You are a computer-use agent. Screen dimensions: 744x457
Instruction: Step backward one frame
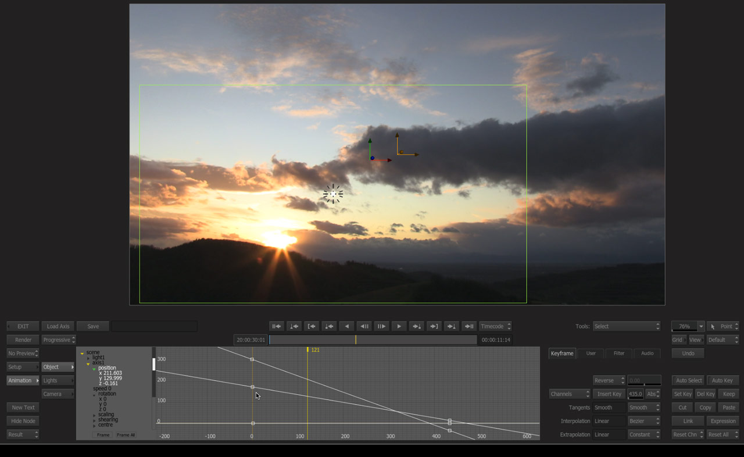pos(364,326)
